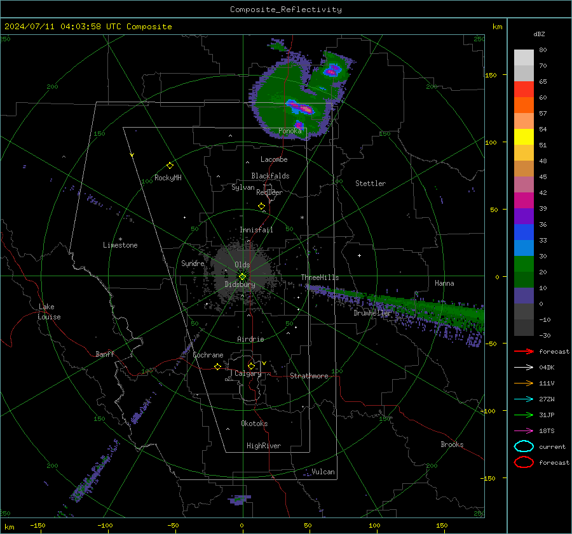Viewport: 572px width, 534px height.
Task: Click the Olds label near radar center
Action: [242, 265]
